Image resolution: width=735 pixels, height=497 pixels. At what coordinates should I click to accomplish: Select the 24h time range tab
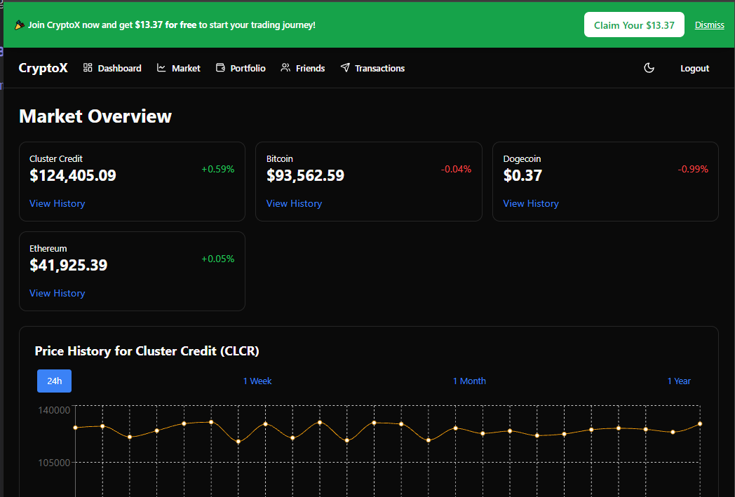click(x=54, y=381)
